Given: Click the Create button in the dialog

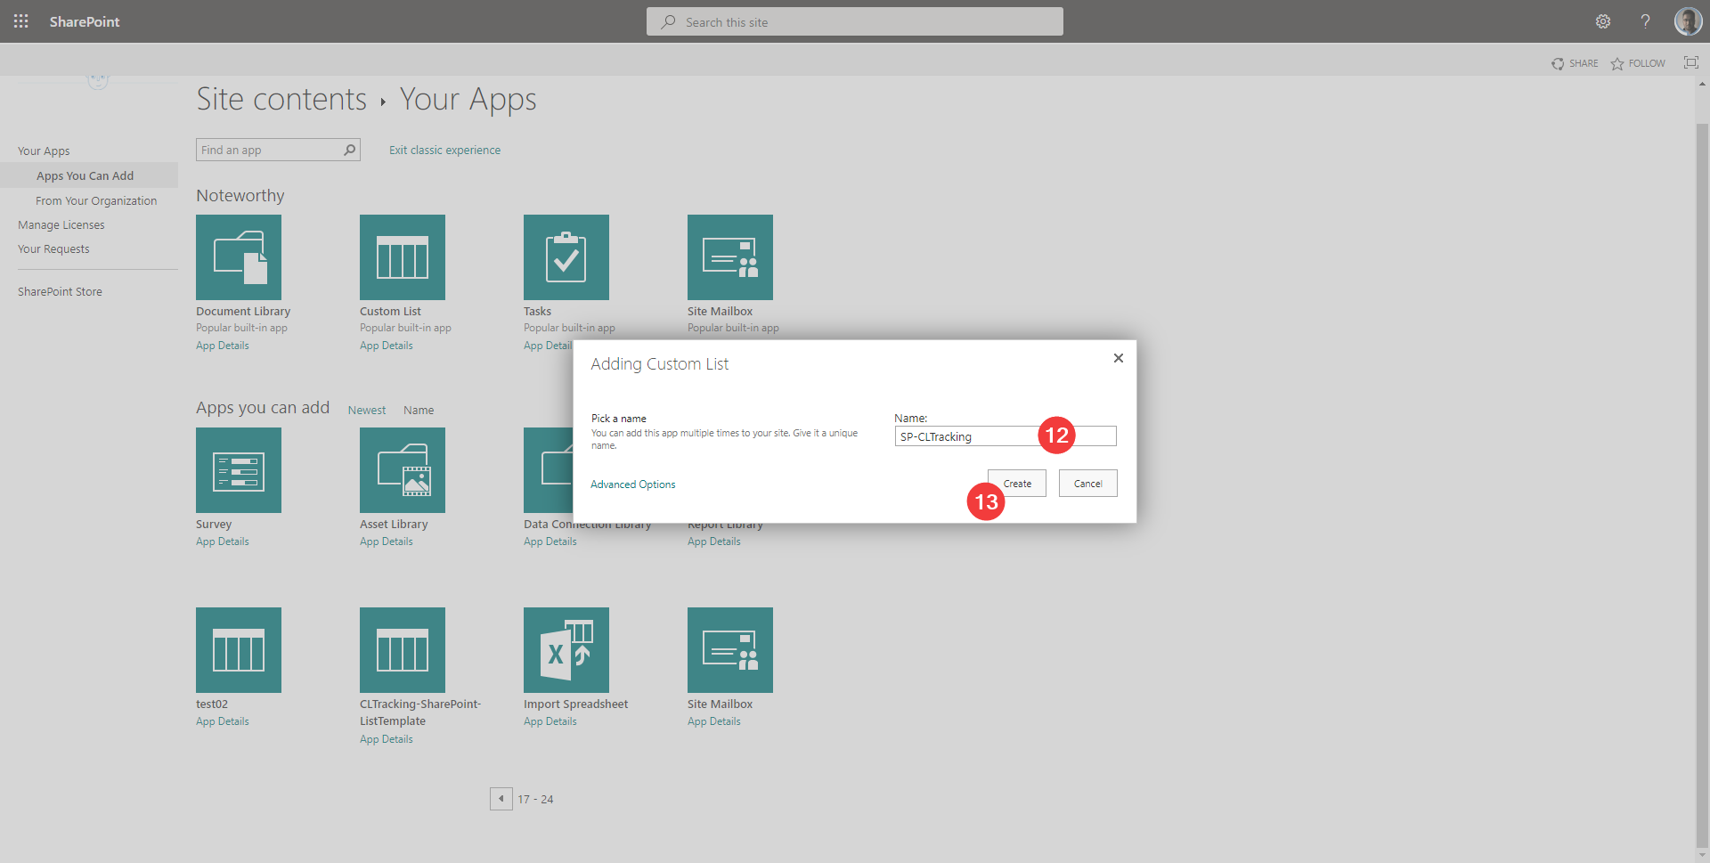Looking at the screenshot, I should (1017, 484).
